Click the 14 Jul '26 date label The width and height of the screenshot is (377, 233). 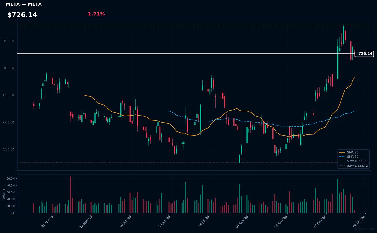(203, 221)
